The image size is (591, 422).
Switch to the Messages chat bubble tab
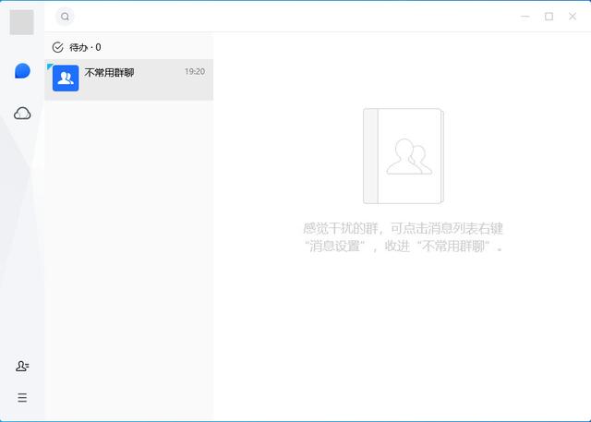[x=22, y=71]
